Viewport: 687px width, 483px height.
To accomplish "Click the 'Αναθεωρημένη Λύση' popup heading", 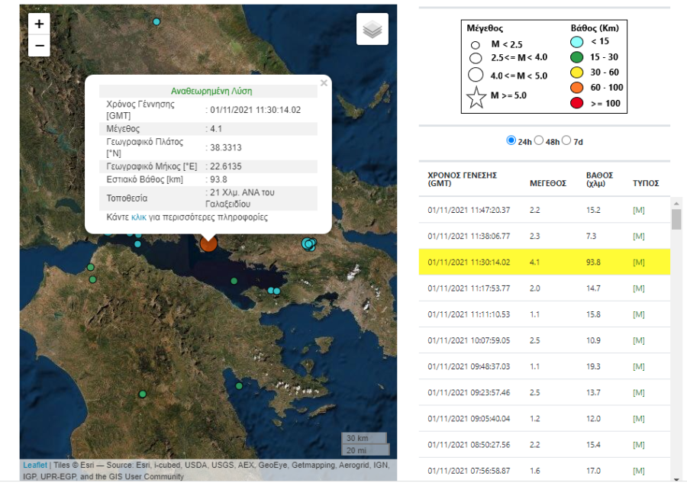I will point(211,91).
